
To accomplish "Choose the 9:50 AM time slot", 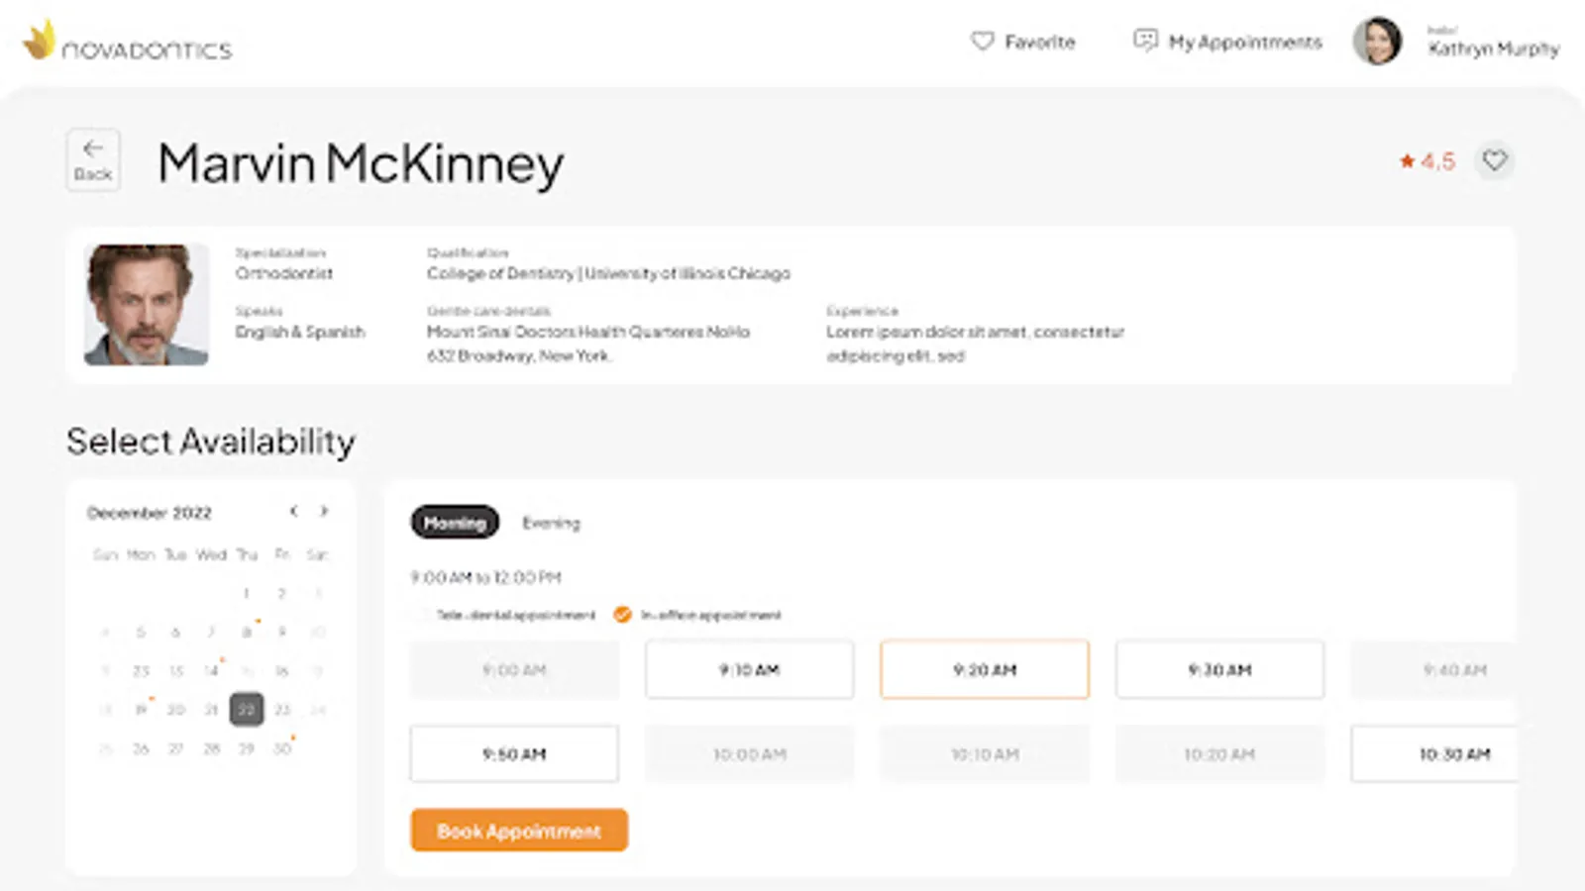I will click(514, 754).
